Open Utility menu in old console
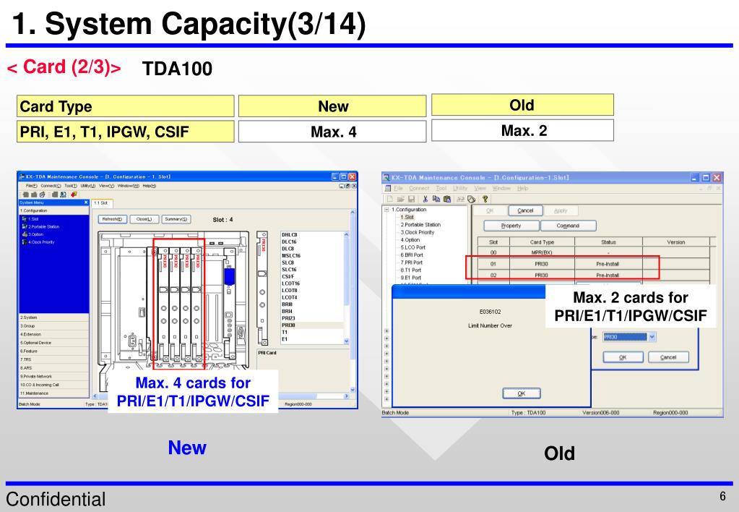Screen dimensions: 739x512 click(460, 188)
